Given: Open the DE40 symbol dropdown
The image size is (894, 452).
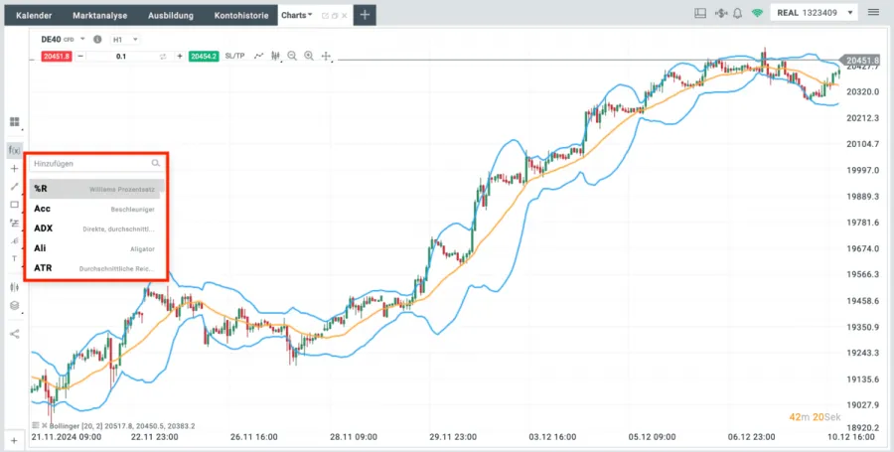Looking at the screenshot, I should pos(83,40).
